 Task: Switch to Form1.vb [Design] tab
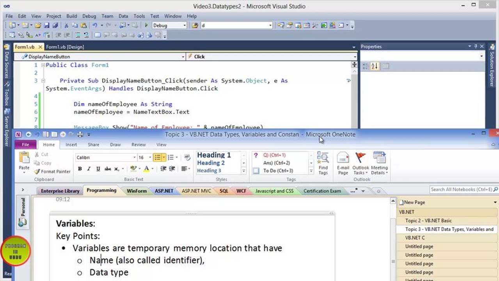[x=65, y=47]
